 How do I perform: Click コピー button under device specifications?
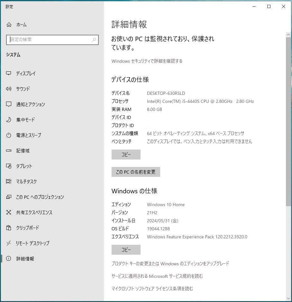coord(126,154)
